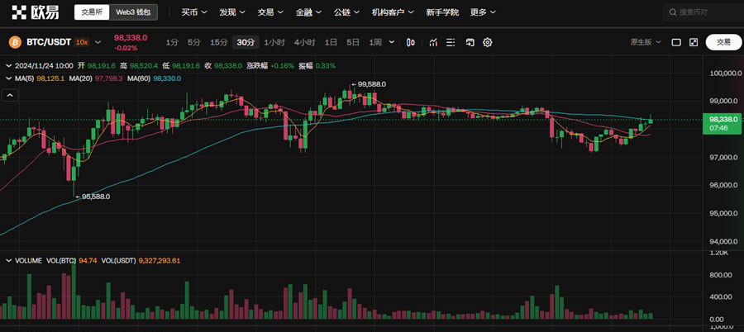Screen dimensions: 744x332
Task: Open the 新手学院 menu item
Action: (x=442, y=12)
